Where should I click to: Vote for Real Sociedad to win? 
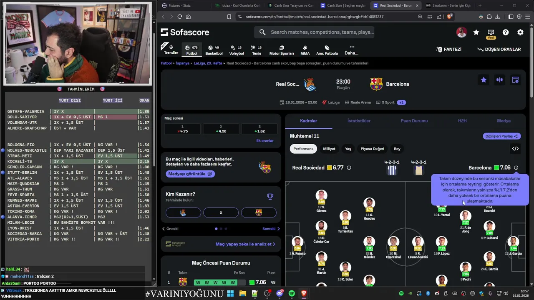(183, 212)
